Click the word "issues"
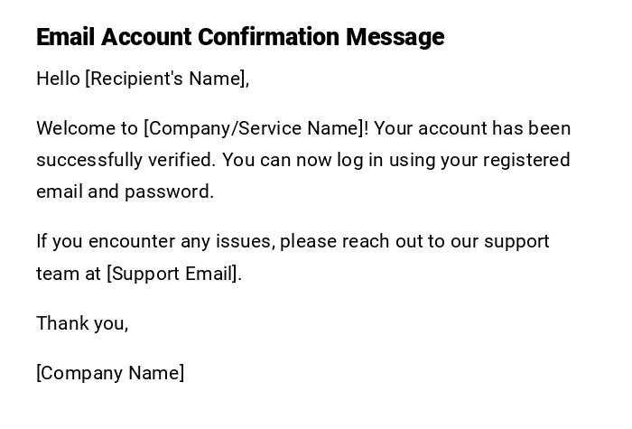Screen dimensions: 632x429 point(251,241)
